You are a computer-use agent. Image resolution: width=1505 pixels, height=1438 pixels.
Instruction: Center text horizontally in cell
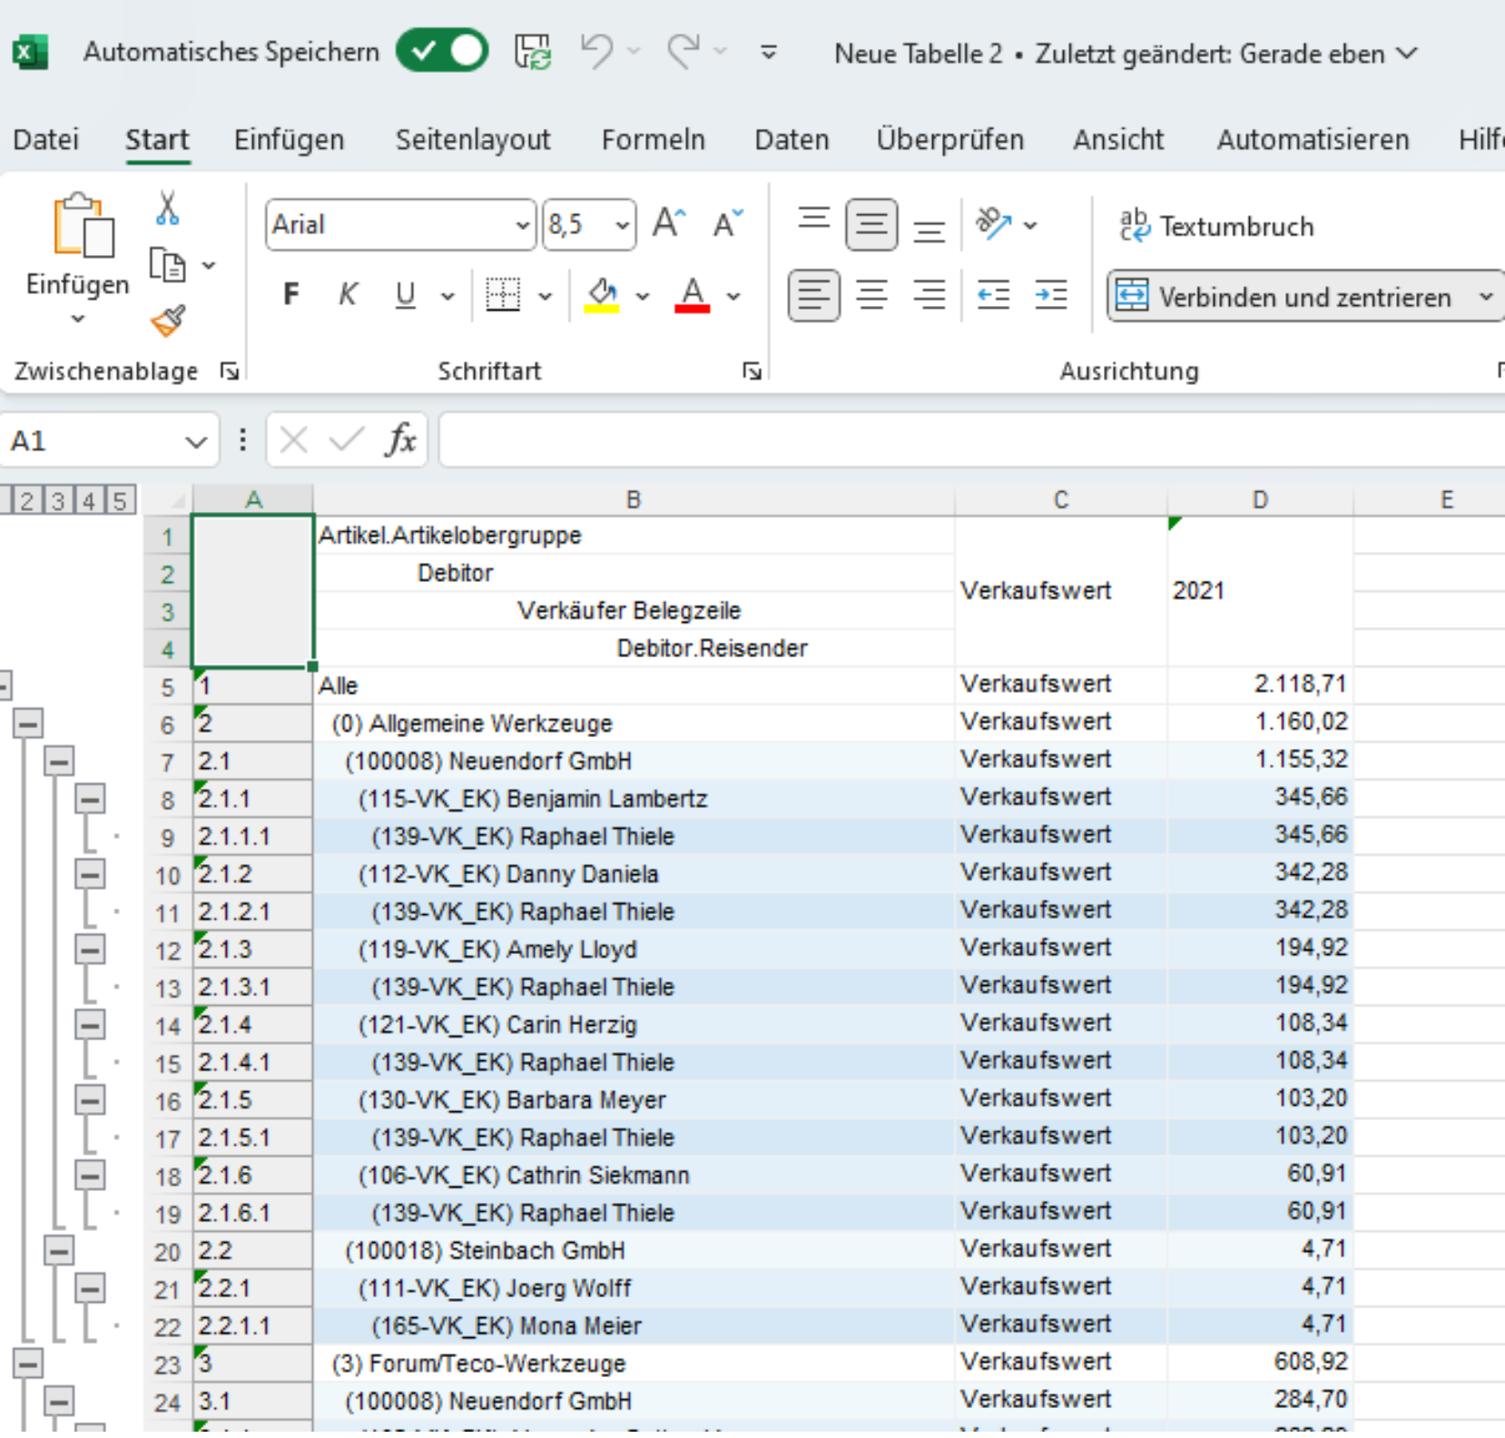[x=871, y=295]
